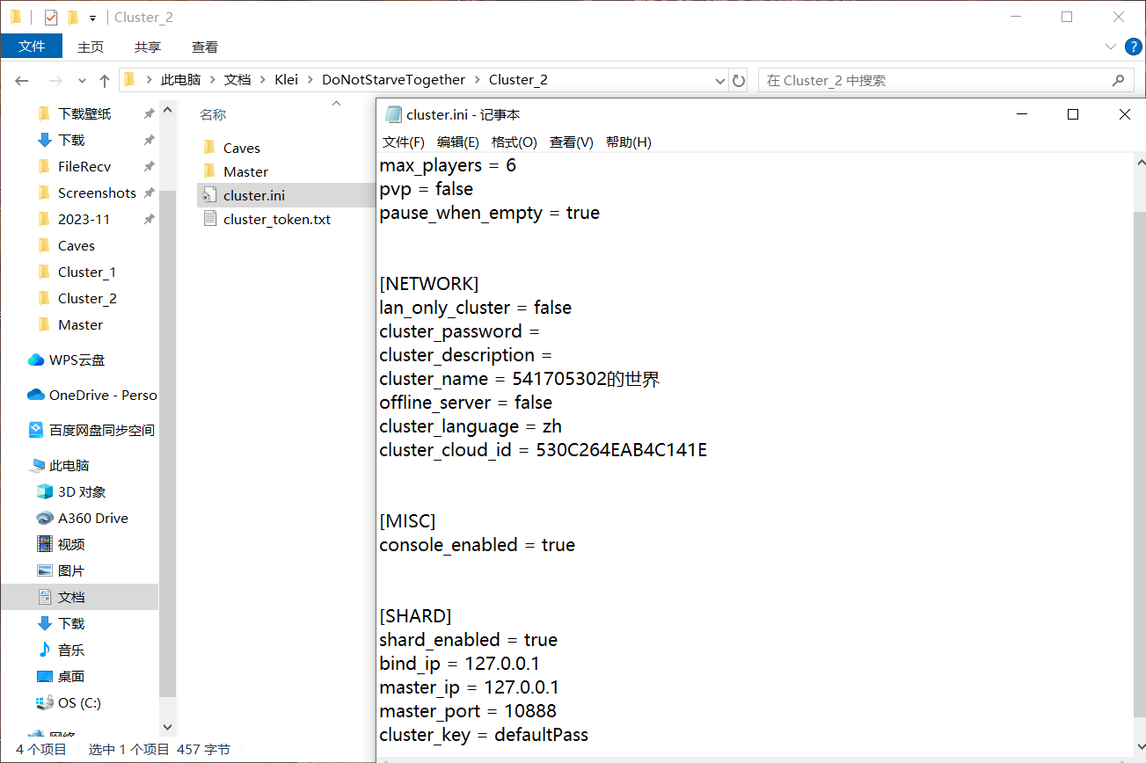
Task: Click 此电脑 in the address breadcrumb
Action: [180, 80]
